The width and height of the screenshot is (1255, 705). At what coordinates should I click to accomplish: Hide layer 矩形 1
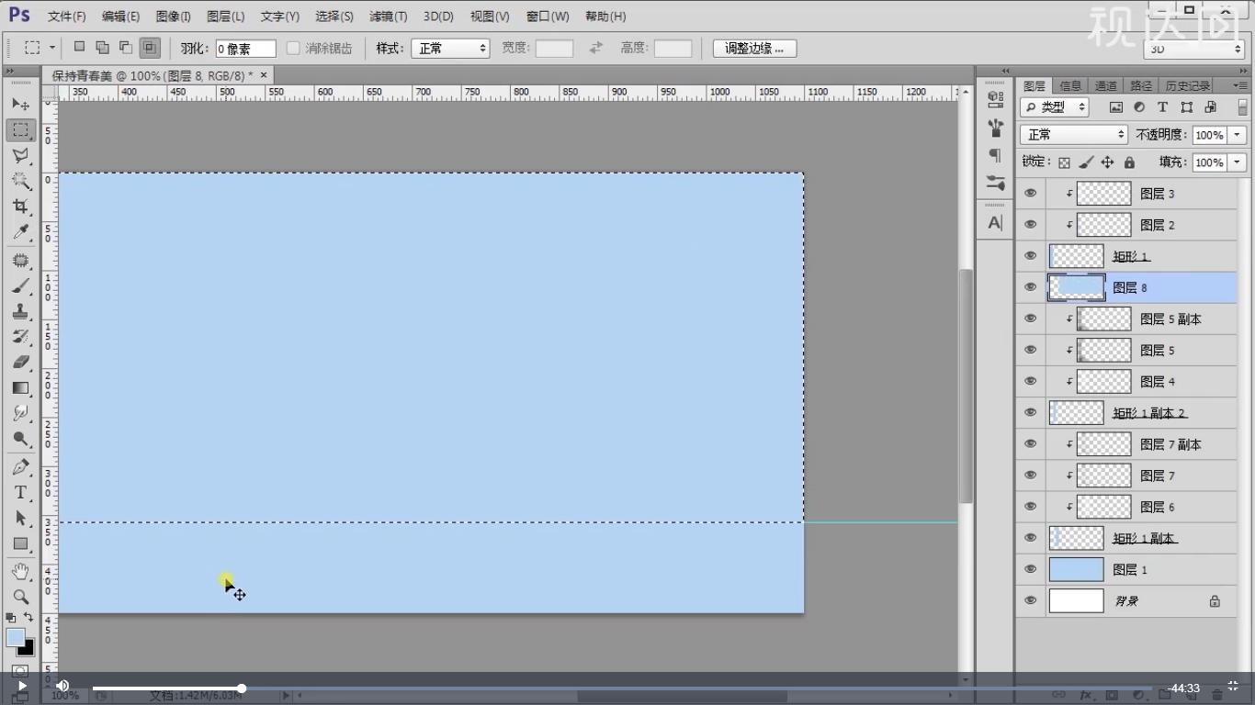(1030, 256)
